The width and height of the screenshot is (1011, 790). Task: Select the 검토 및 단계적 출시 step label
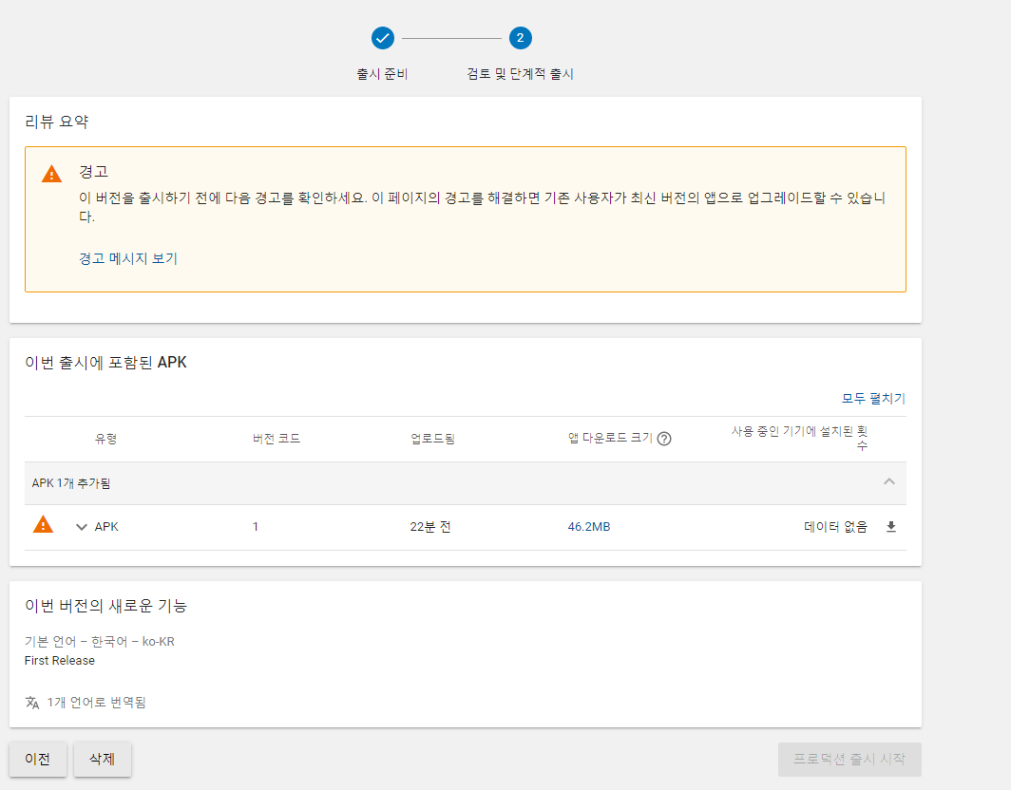pos(521,74)
